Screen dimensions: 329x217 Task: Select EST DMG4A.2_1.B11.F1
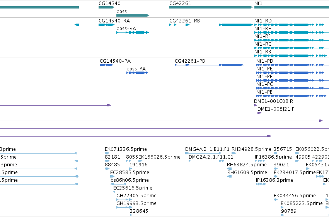pyautogui.click(x=203, y=154)
